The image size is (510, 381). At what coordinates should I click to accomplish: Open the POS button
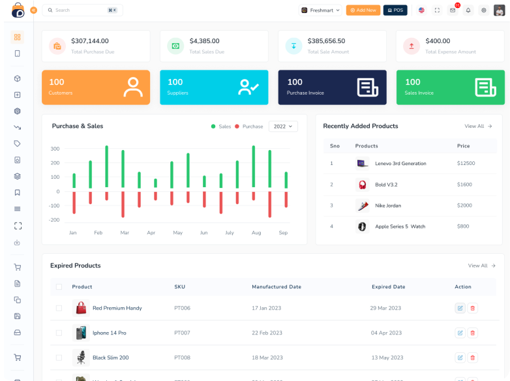pos(395,10)
